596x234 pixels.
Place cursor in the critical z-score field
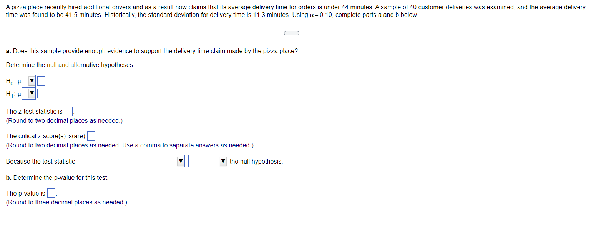pos(91,135)
